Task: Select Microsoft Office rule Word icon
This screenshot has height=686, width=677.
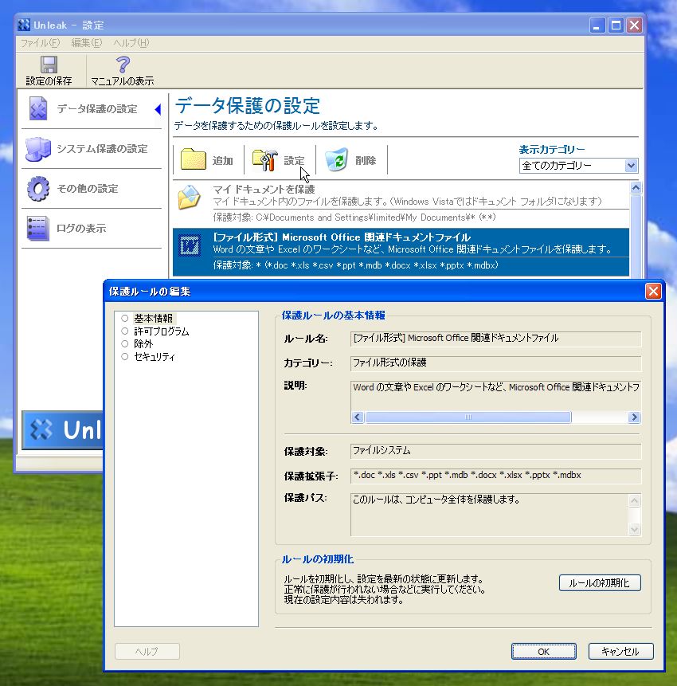Action: coord(190,245)
